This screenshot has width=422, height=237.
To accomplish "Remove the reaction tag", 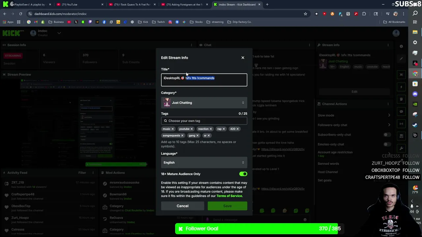I will click(x=211, y=129).
